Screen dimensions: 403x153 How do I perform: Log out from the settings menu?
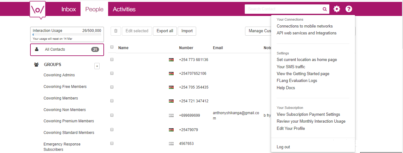pos(283,147)
